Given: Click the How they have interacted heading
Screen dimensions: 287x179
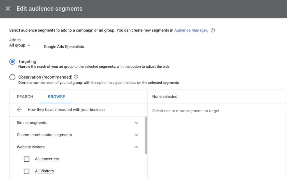Looking at the screenshot, I should tap(67, 110).
